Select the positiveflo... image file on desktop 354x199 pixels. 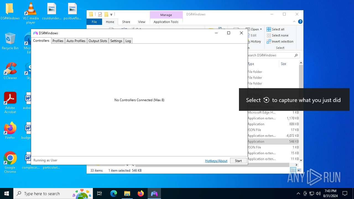click(x=72, y=12)
